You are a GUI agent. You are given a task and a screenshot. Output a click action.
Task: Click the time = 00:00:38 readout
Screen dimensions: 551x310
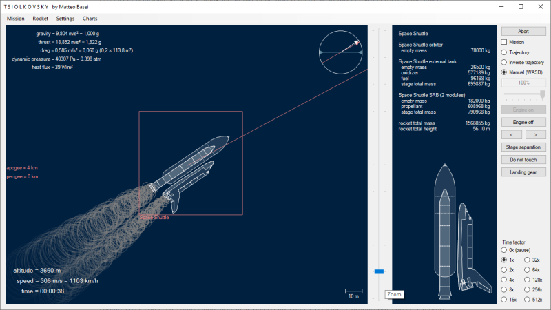point(43,291)
